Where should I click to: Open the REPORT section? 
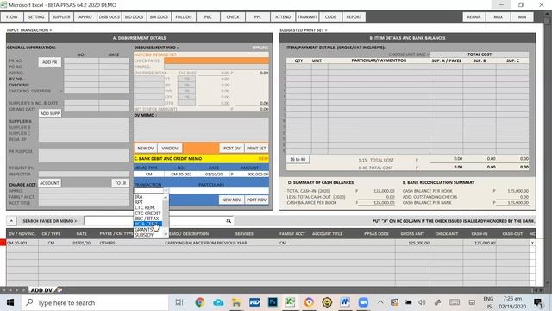click(x=354, y=17)
